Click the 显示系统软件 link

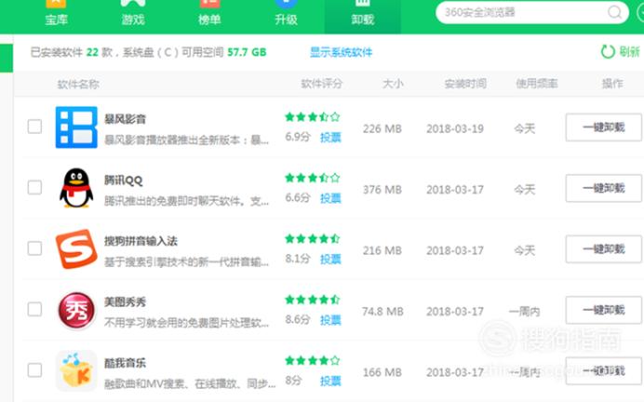coord(341,52)
